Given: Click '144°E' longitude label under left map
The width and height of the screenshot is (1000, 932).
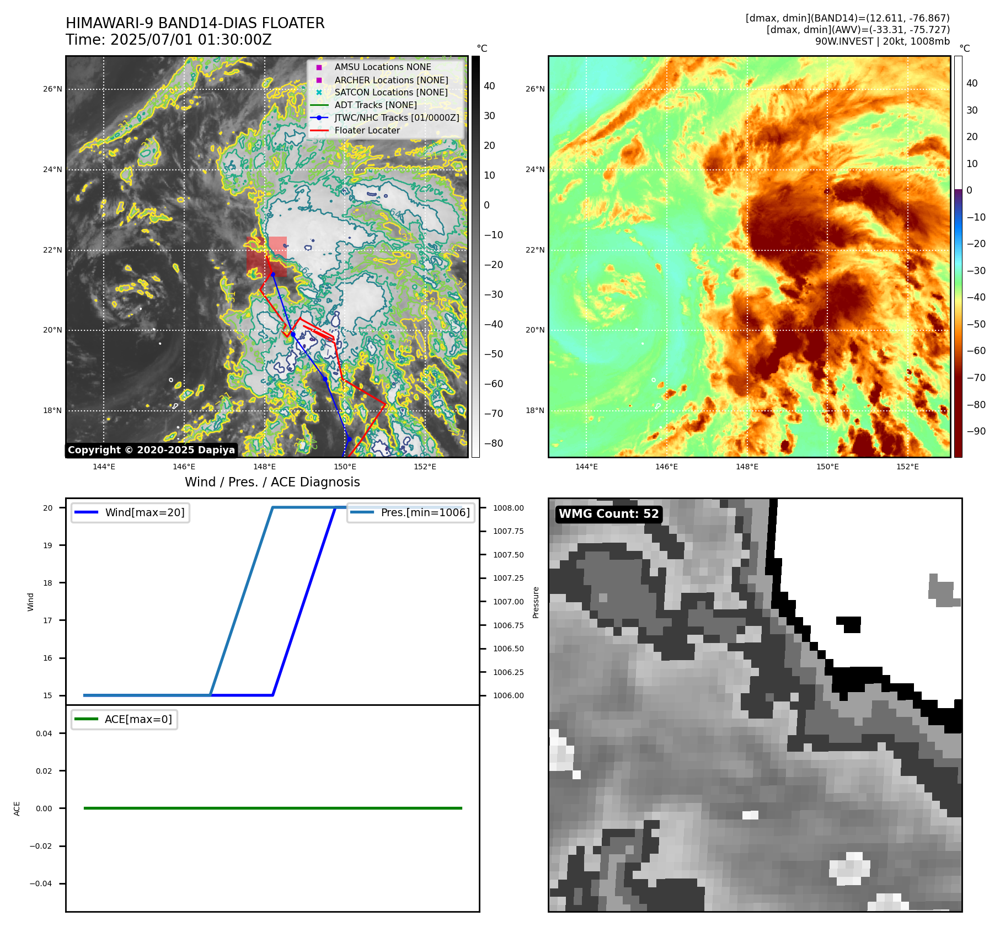Looking at the screenshot, I should click(x=104, y=467).
